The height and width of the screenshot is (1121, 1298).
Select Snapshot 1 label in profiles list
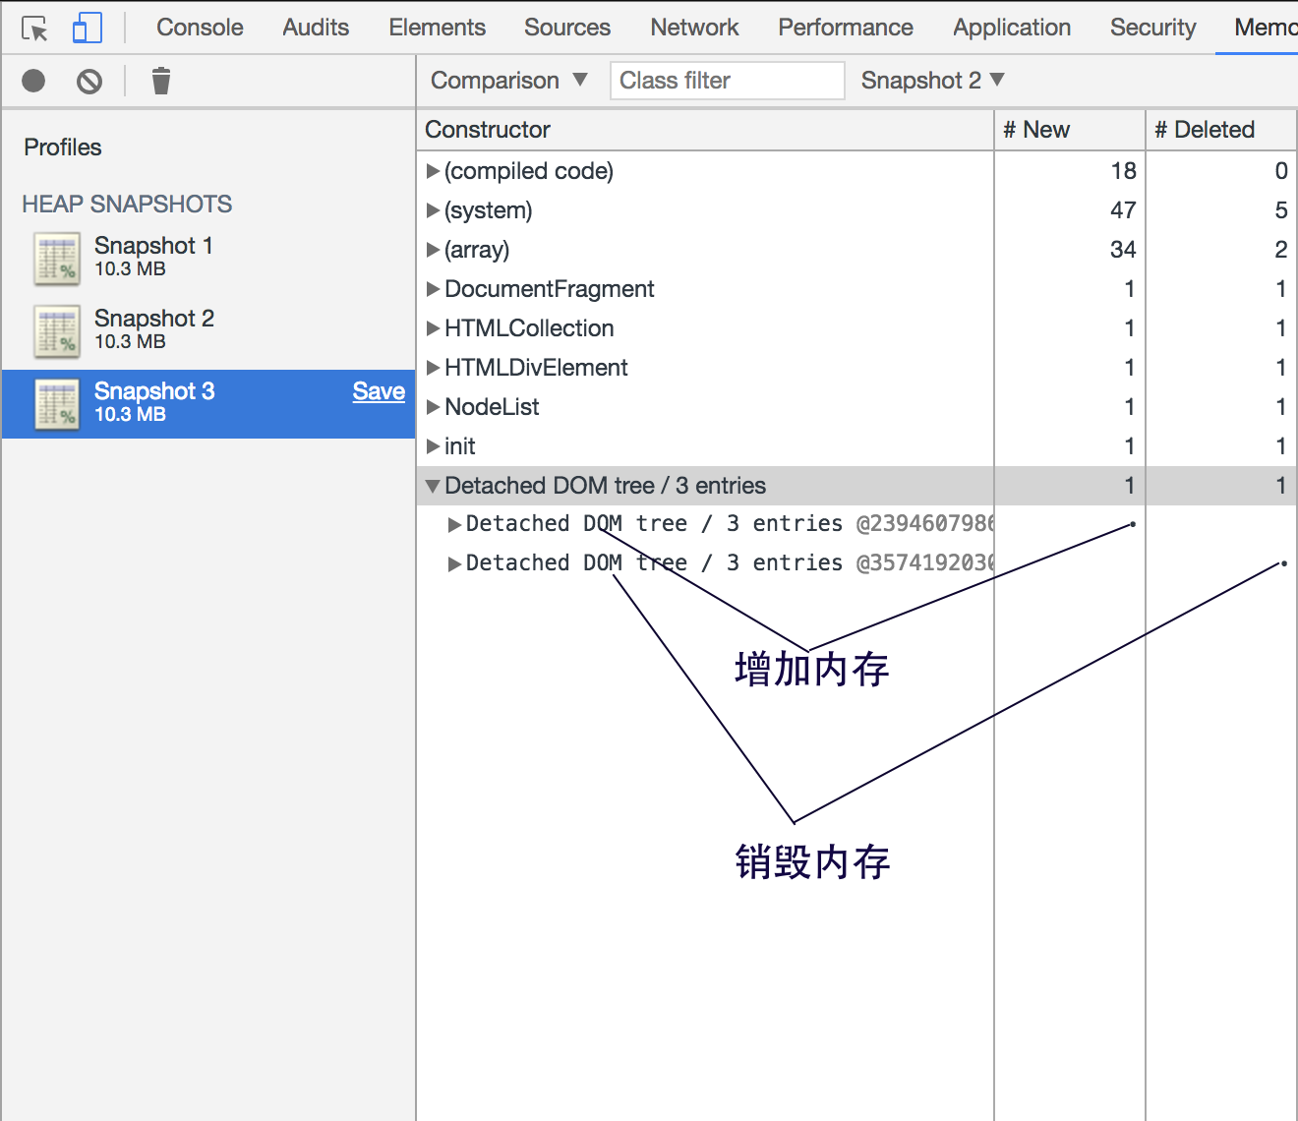pos(153,246)
